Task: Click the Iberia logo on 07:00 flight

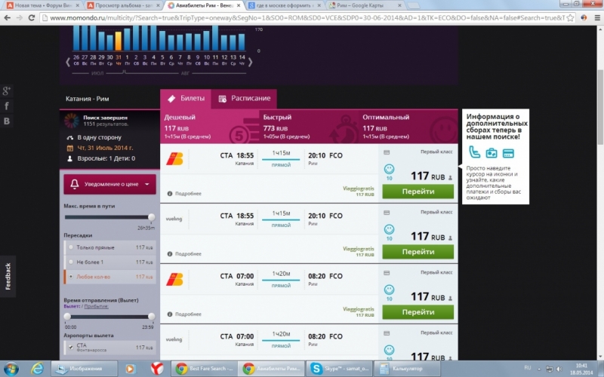Action: 174,280
